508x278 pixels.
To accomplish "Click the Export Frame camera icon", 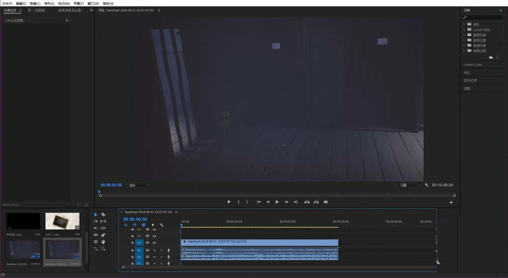I will [x=325, y=202].
